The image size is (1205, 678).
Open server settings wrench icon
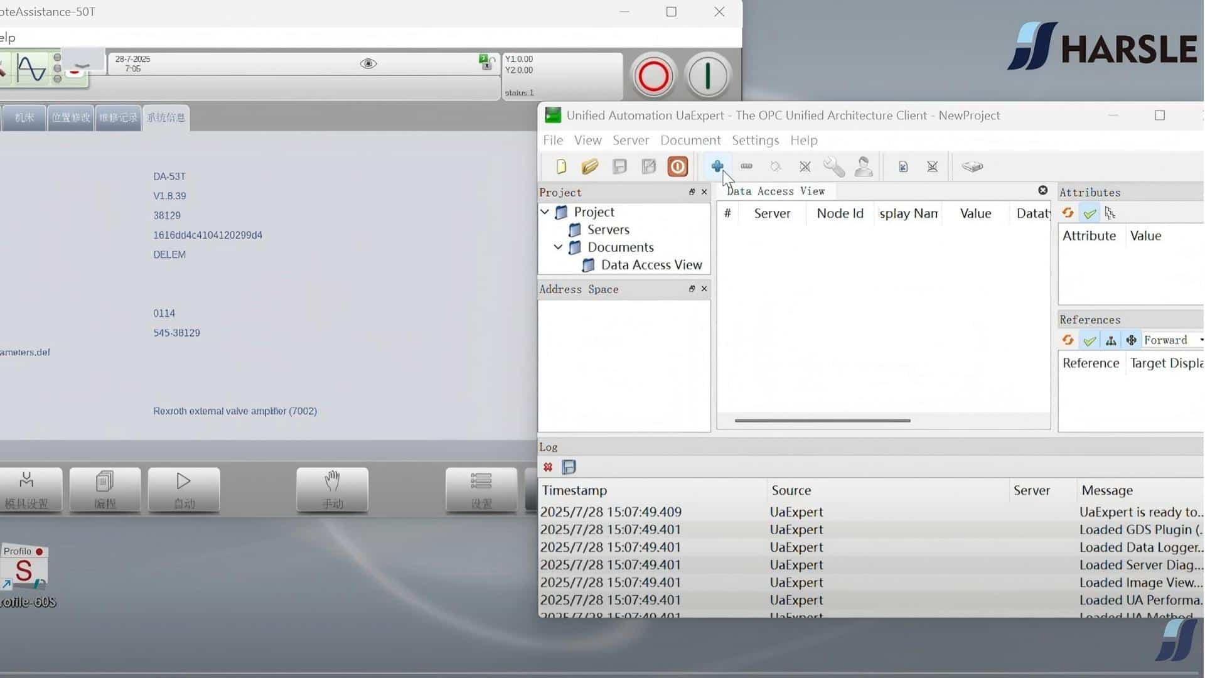(834, 166)
